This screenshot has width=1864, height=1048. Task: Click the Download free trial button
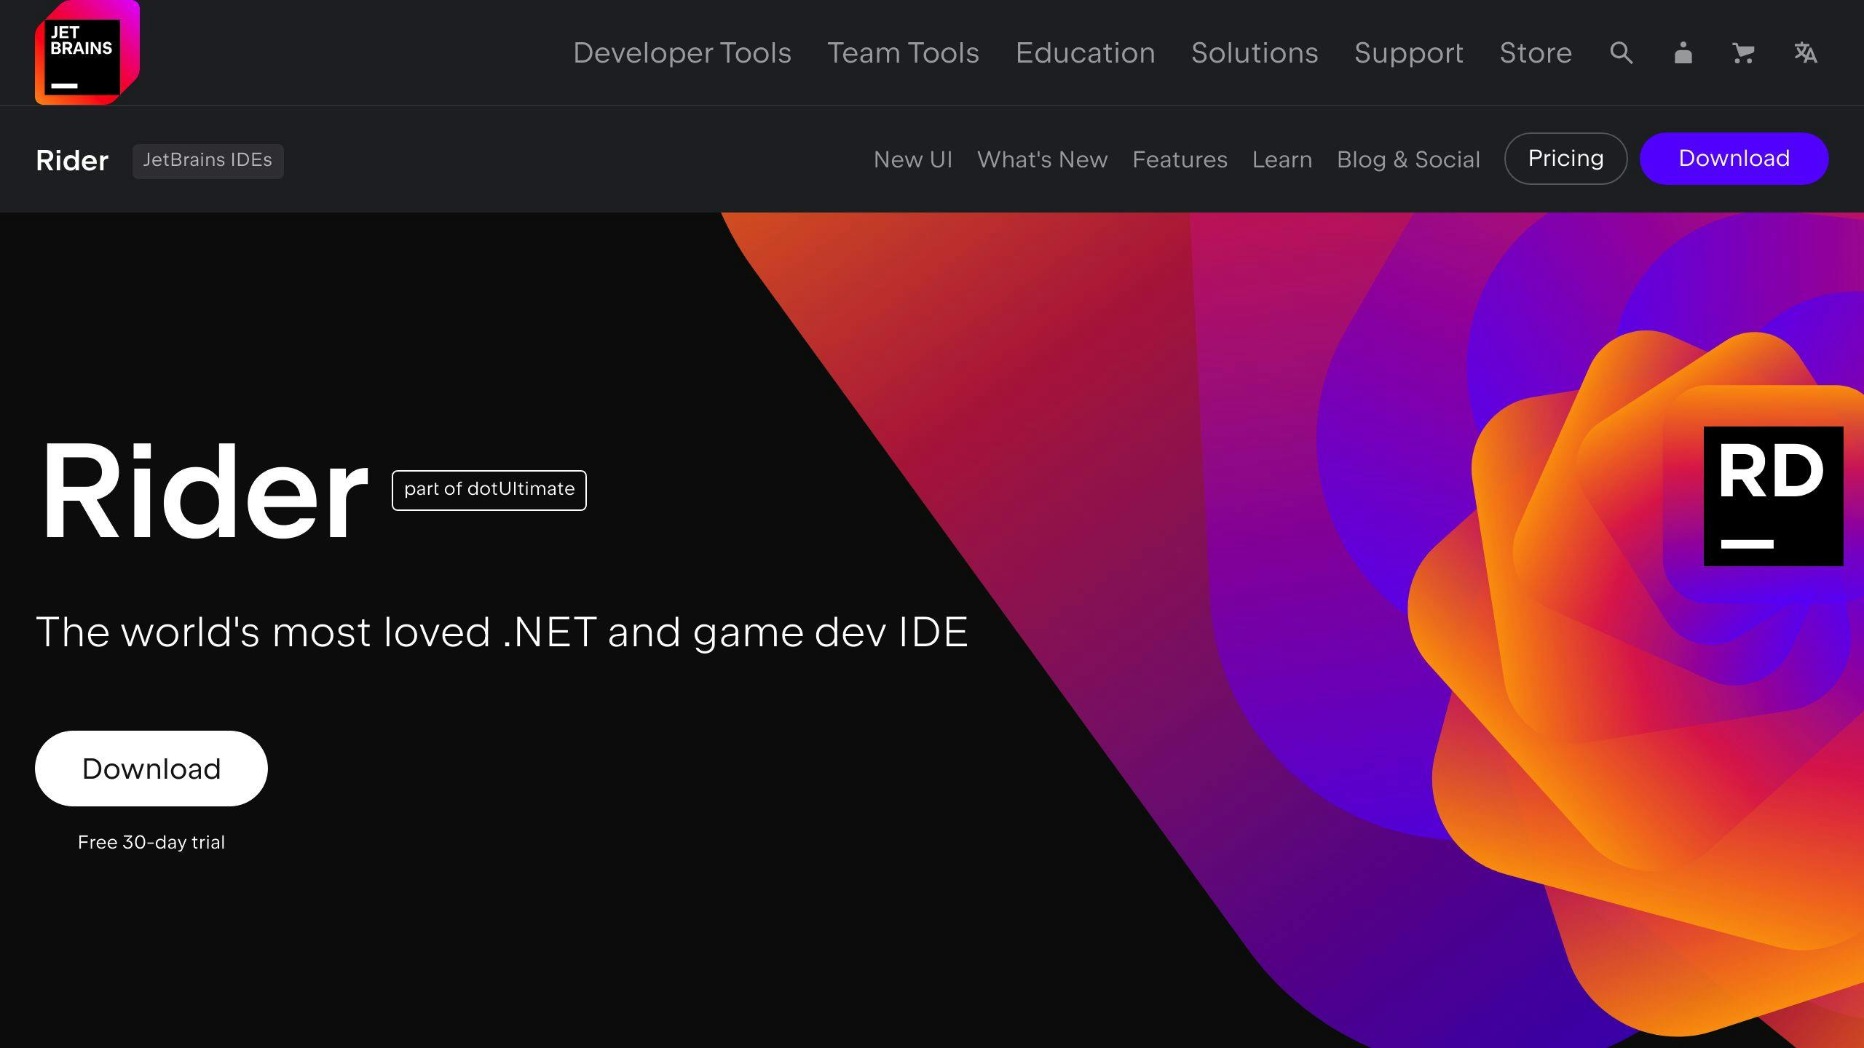[x=151, y=768]
